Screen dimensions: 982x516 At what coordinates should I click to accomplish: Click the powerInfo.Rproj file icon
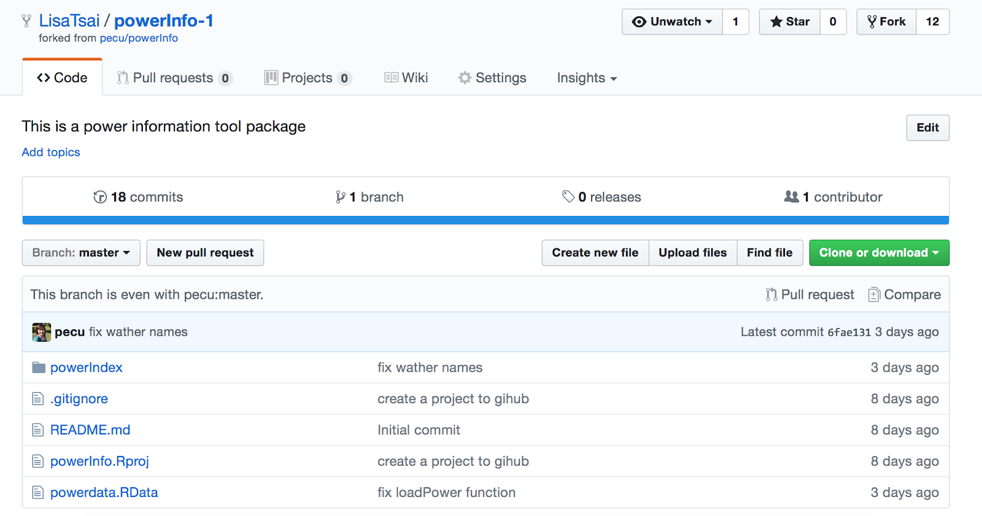point(38,461)
